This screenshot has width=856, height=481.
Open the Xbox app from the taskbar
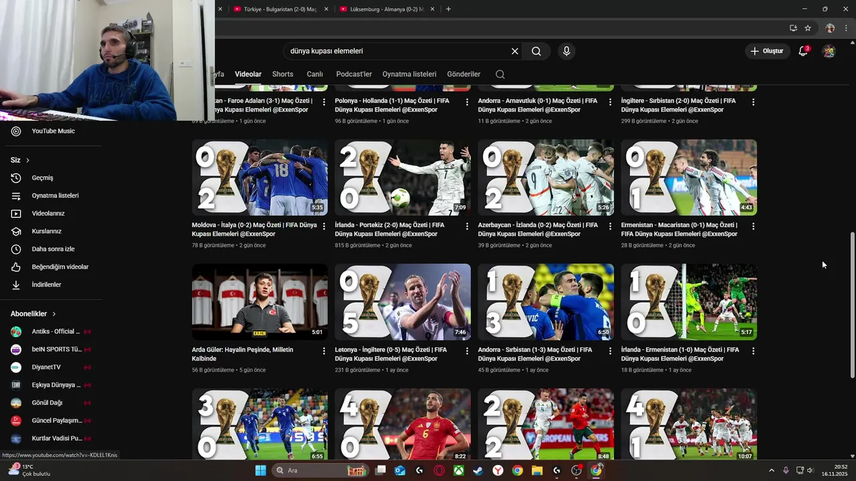459,470
